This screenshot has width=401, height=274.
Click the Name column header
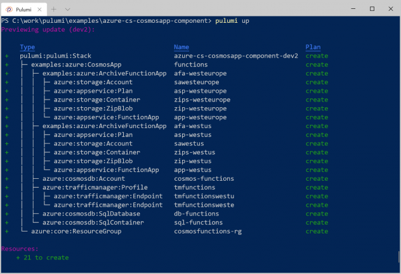[x=181, y=48]
